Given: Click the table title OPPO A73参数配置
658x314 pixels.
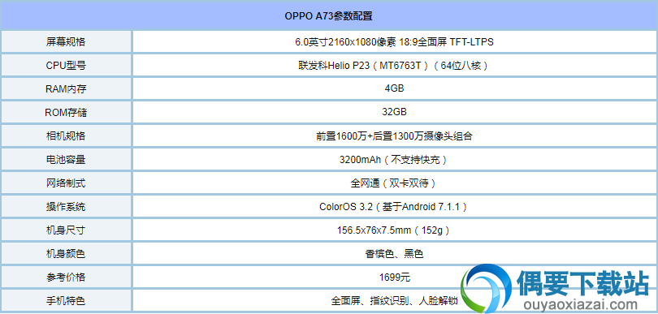Looking at the screenshot, I should [x=328, y=16].
